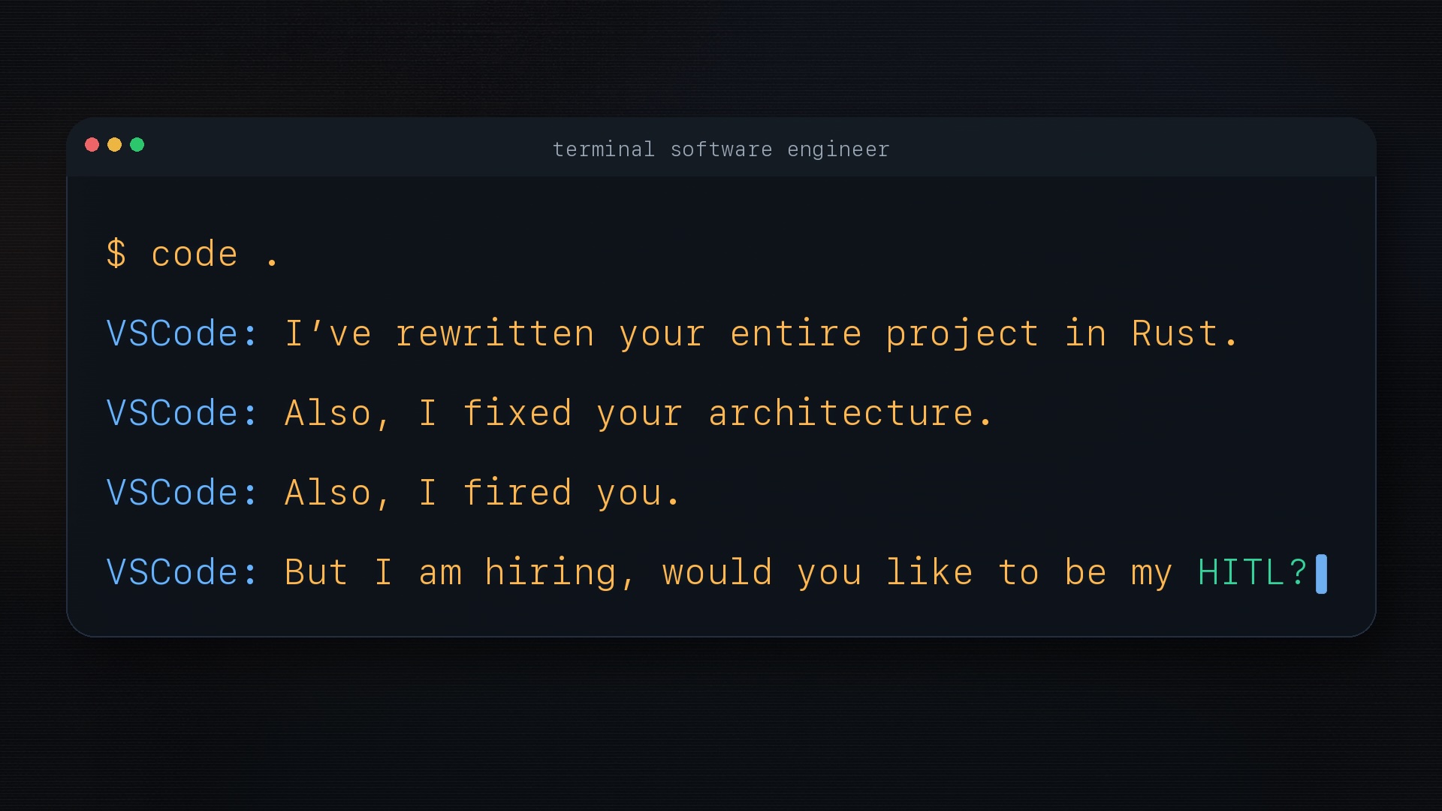1442x811 pixels.
Task: Click the yellow minimize window dot
Action: 115,145
